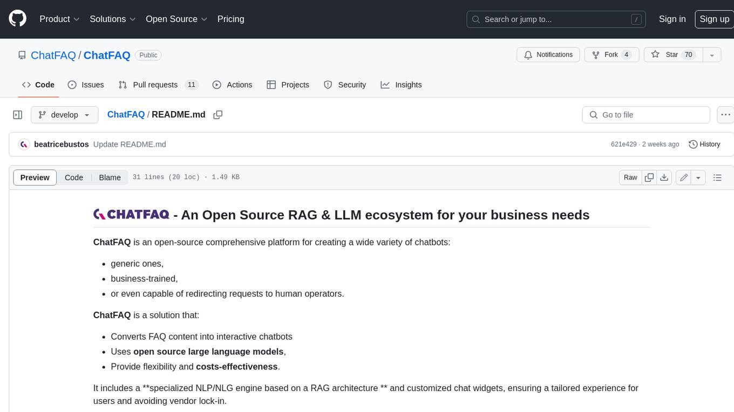Open more edit options dropdown

(698, 177)
